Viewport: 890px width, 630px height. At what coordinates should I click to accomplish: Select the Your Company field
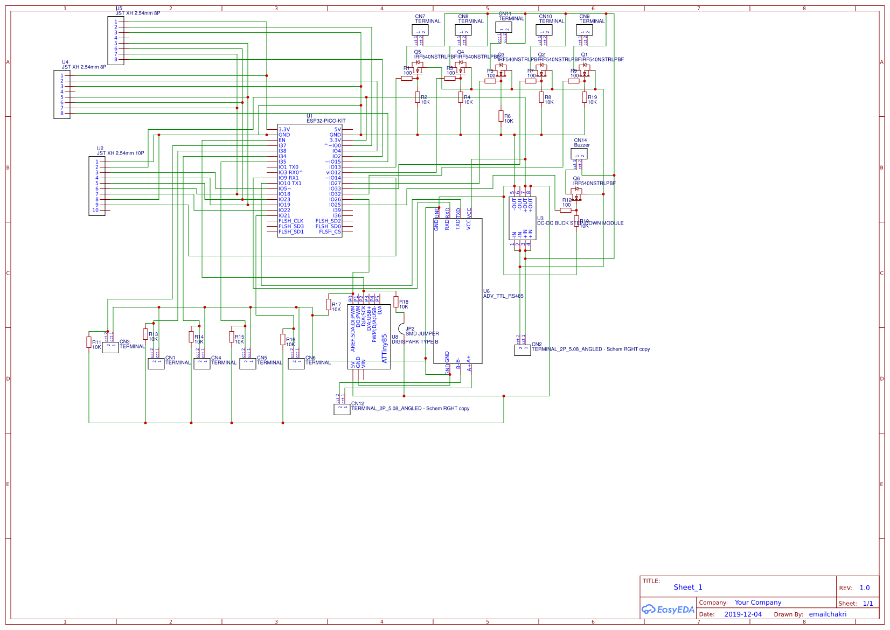[x=758, y=603]
